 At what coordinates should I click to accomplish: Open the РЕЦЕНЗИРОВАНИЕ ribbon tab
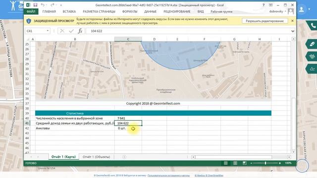pos(177,11)
